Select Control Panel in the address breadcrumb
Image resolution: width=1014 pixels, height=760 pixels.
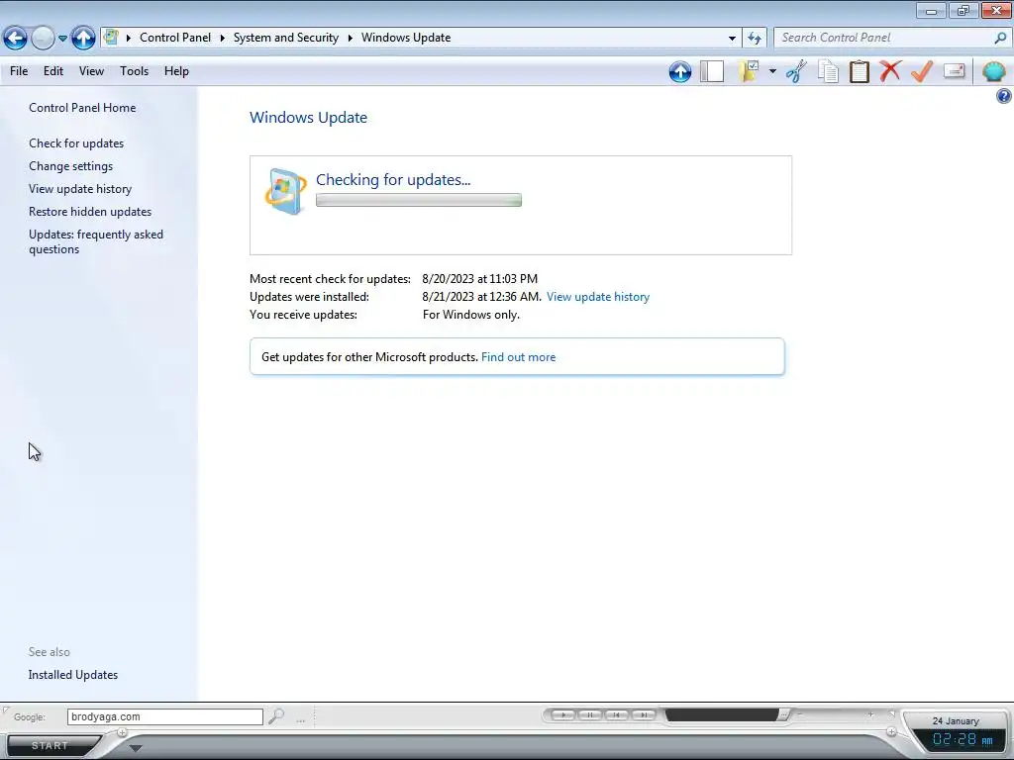point(175,38)
